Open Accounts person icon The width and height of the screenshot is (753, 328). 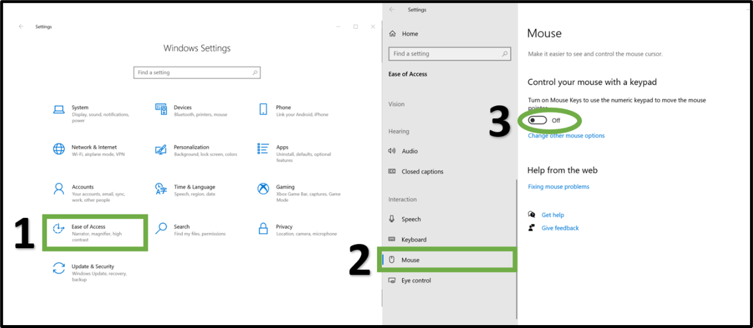pos(59,189)
